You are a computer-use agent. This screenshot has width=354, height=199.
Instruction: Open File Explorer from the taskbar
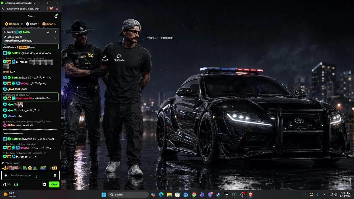(169, 195)
